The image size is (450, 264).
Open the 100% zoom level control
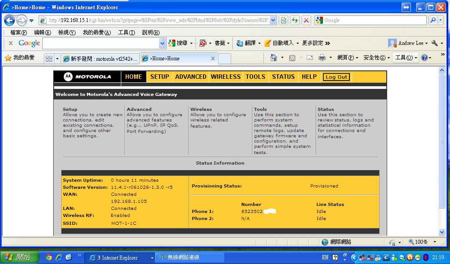pos(422,242)
